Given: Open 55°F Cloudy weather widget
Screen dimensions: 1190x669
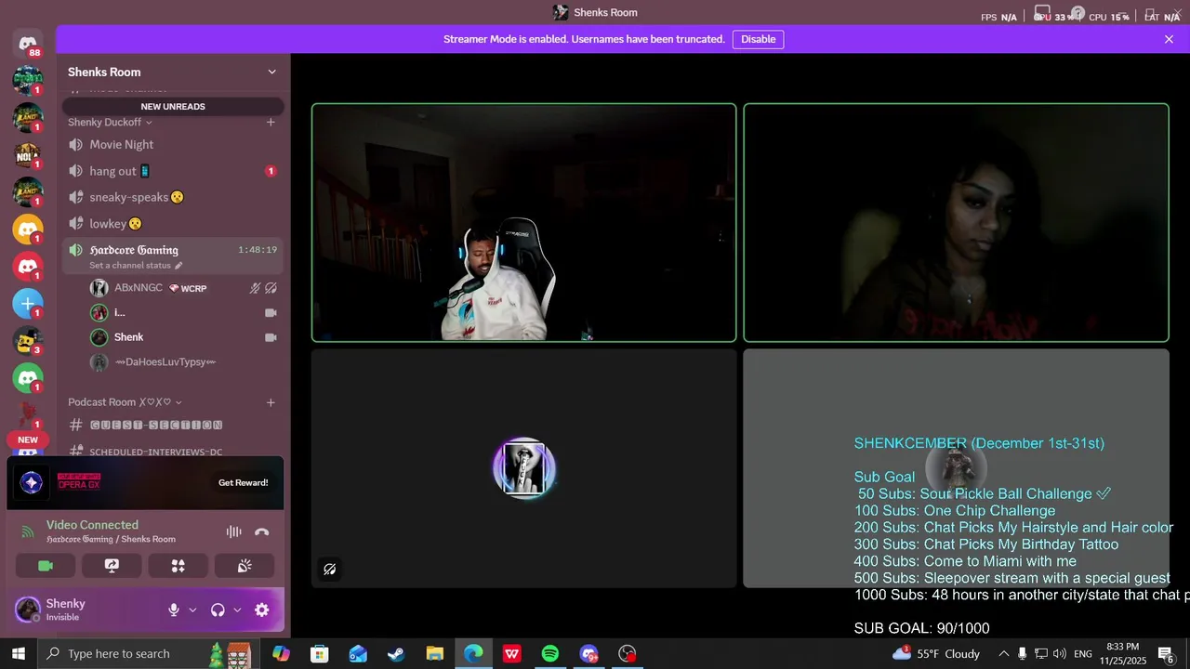Looking at the screenshot, I should click(936, 654).
